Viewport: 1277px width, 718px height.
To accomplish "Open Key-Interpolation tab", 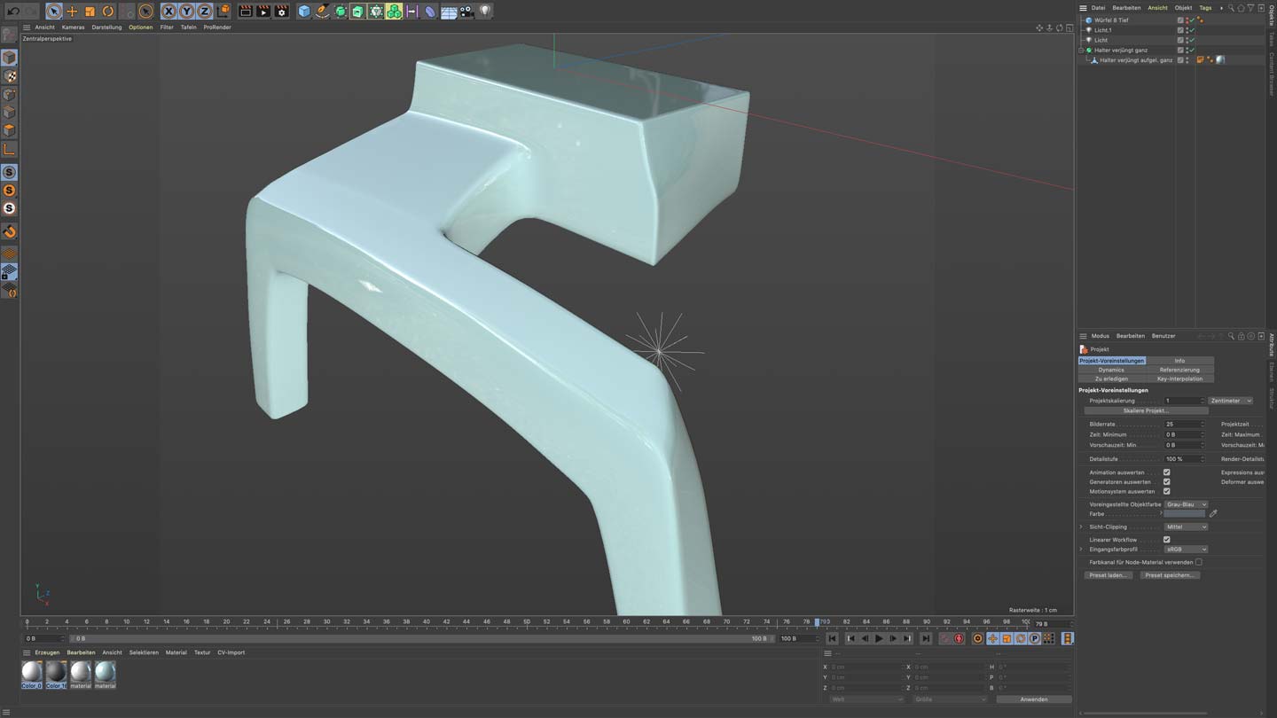I will point(1179,379).
